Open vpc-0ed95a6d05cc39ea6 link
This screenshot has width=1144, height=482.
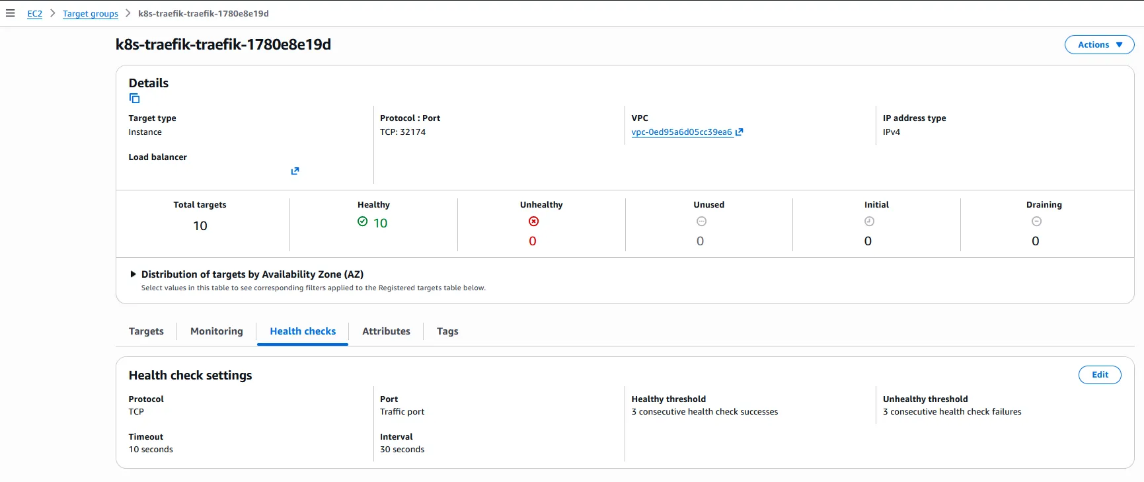click(681, 132)
